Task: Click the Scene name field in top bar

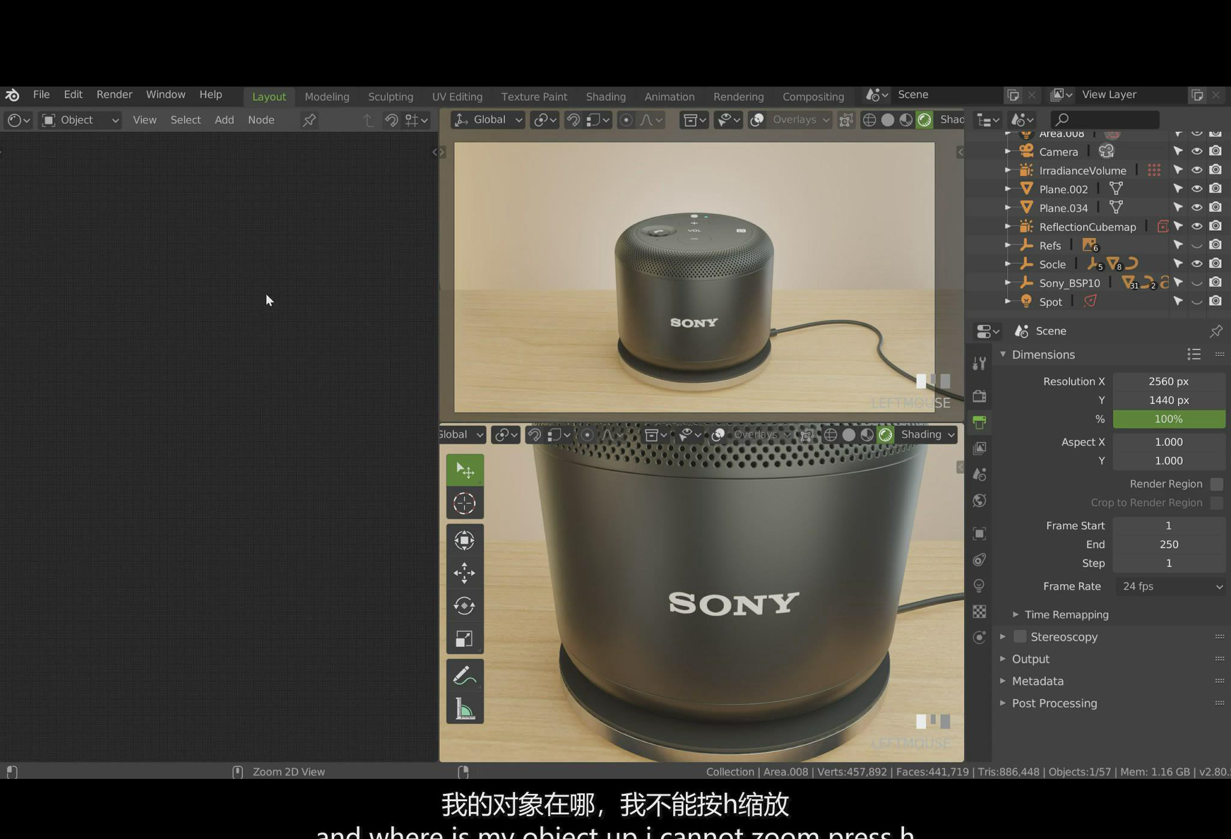Action: click(x=947, y=95)
